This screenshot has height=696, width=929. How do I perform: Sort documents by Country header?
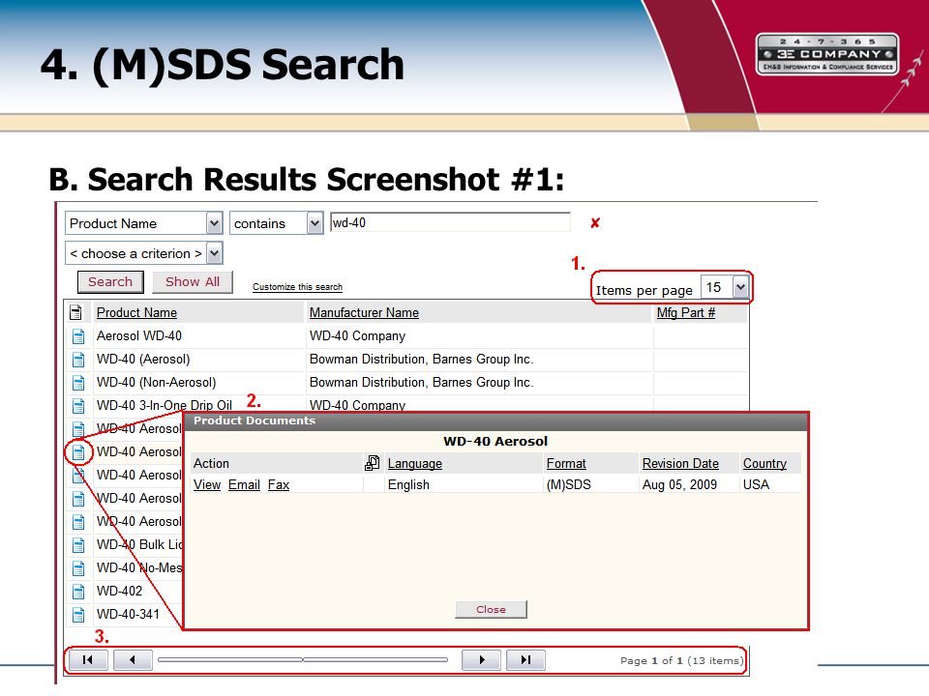click(764, 463)
